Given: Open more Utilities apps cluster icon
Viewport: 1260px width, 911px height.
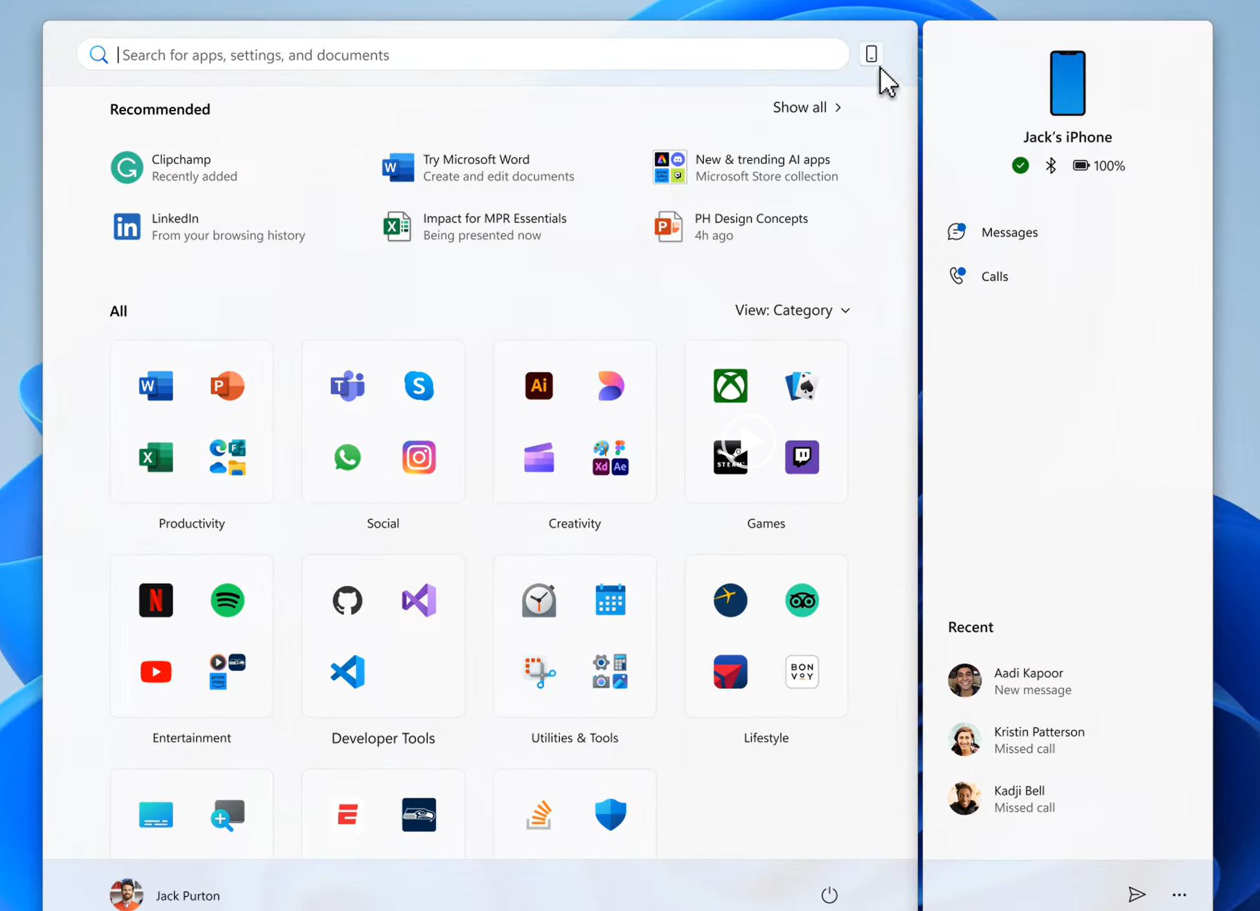Looking at the screenshot, I should pyautogui.click(x=610, y=672).
